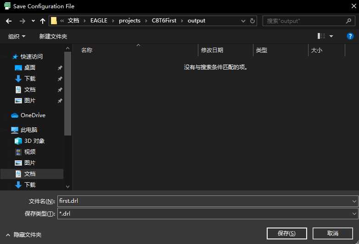Expand the chevron after projects in the path

[146, 21]
